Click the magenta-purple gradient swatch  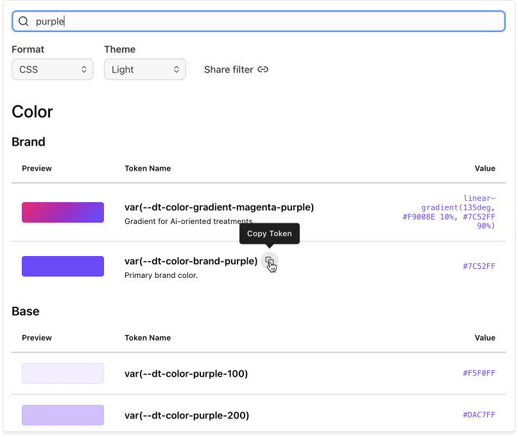click(x=63, y=212)
